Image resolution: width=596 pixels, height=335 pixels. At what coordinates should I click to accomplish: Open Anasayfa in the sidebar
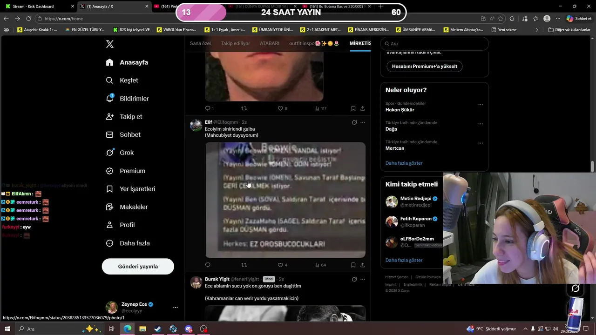tap(127, 62)
